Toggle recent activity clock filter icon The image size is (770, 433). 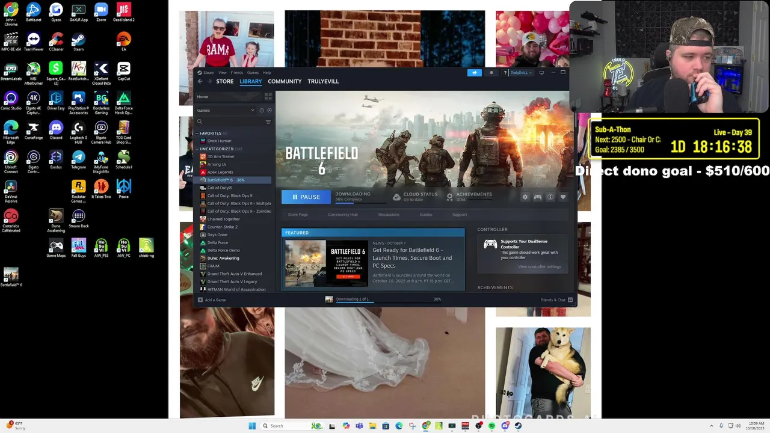(x=262, y=110)
